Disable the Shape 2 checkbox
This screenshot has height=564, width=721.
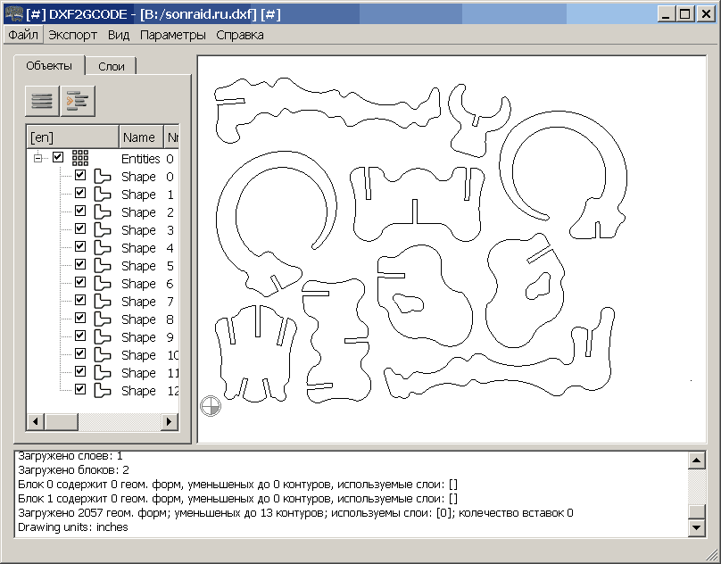tap(79, 211)
